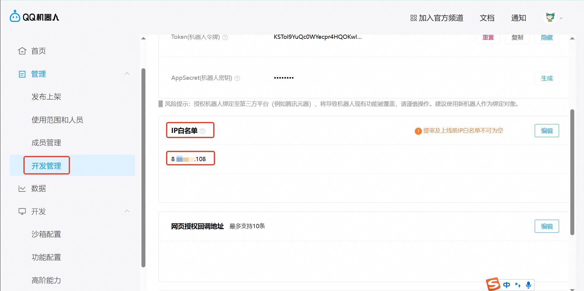The height and width of the screenshot is (291, 584).
Task: Click the 开发 monitor icon
Action: (x=22, y=211)
